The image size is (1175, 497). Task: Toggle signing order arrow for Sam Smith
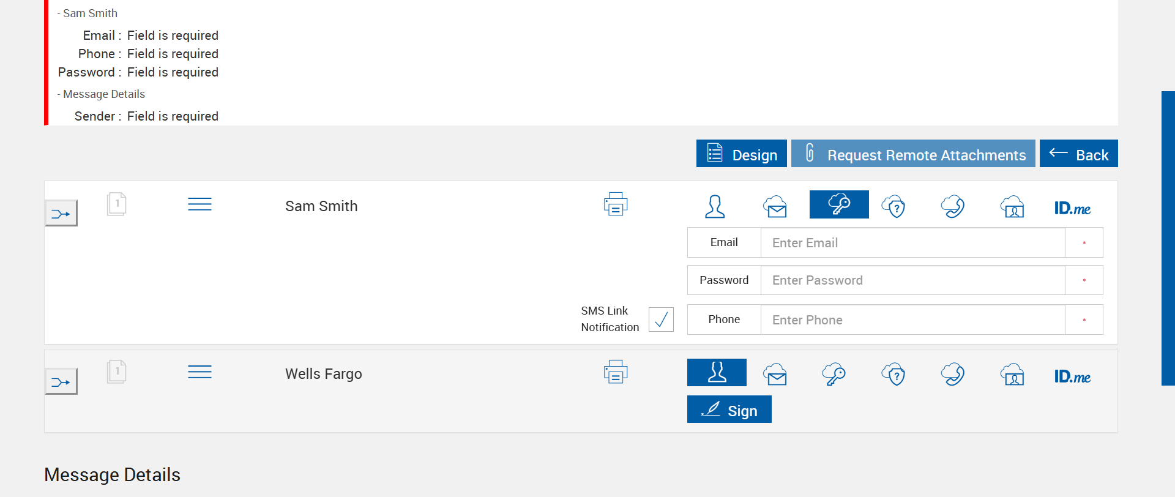(61, 214)
